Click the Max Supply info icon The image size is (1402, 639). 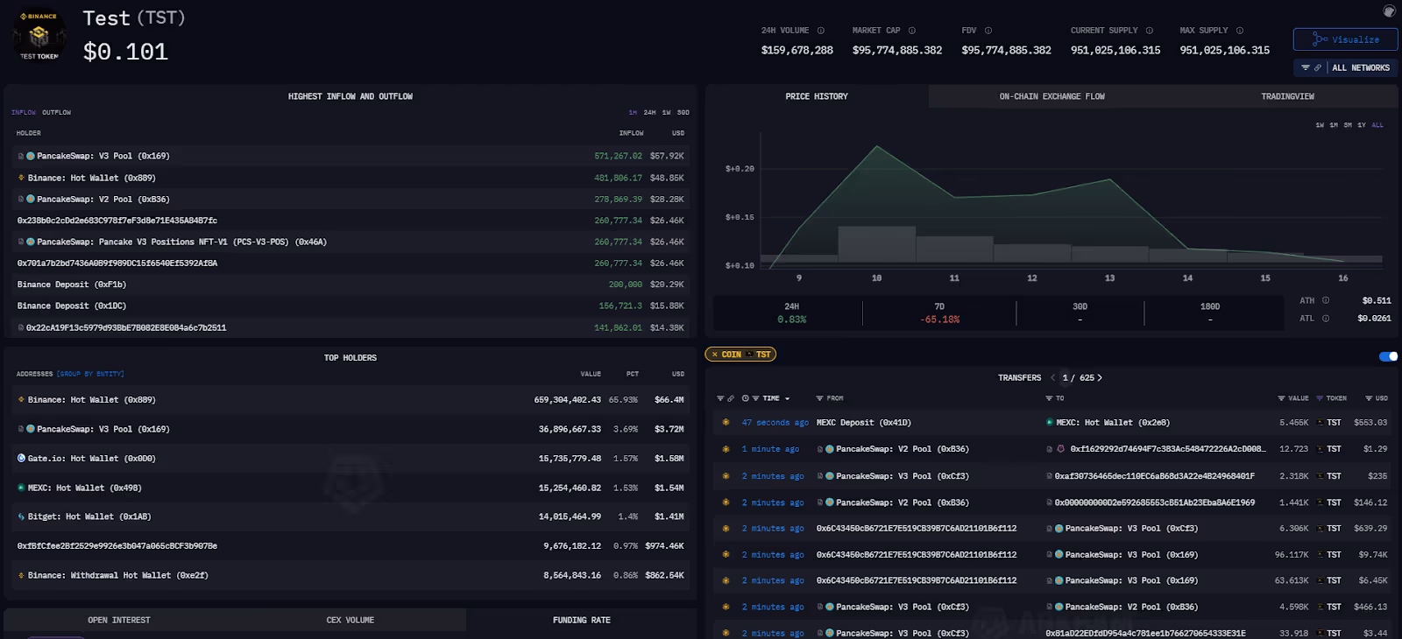pos(1240,31)
